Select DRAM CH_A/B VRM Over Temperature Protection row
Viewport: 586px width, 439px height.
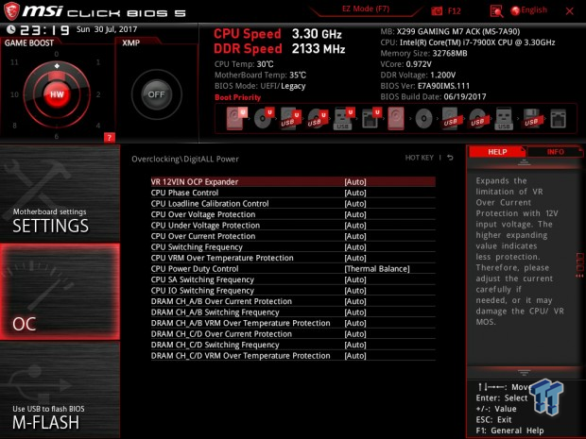293,323
